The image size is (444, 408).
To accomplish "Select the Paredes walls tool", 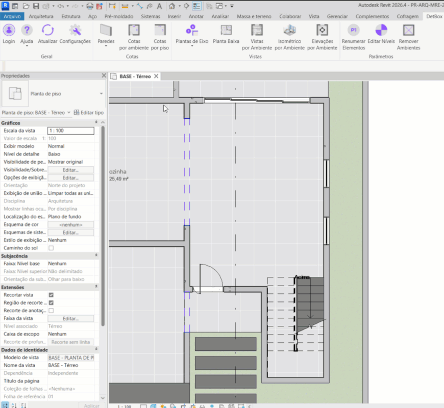I will (106, 34).
